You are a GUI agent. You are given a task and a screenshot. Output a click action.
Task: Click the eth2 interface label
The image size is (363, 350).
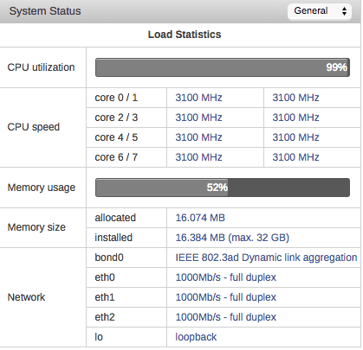105,317
